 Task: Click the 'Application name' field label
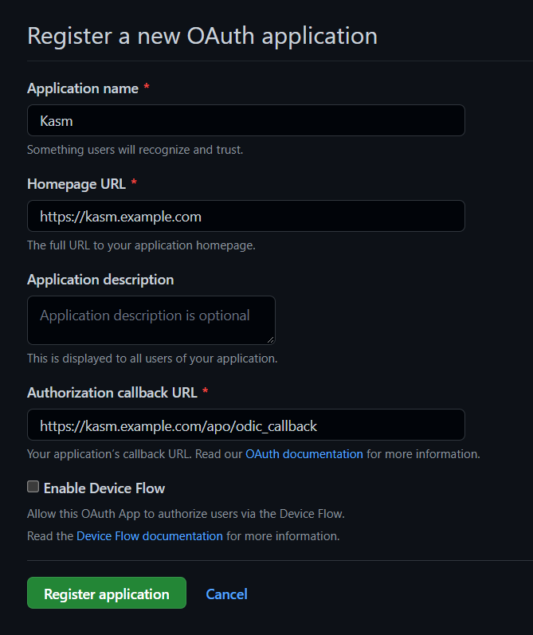[x=83, y=88]
